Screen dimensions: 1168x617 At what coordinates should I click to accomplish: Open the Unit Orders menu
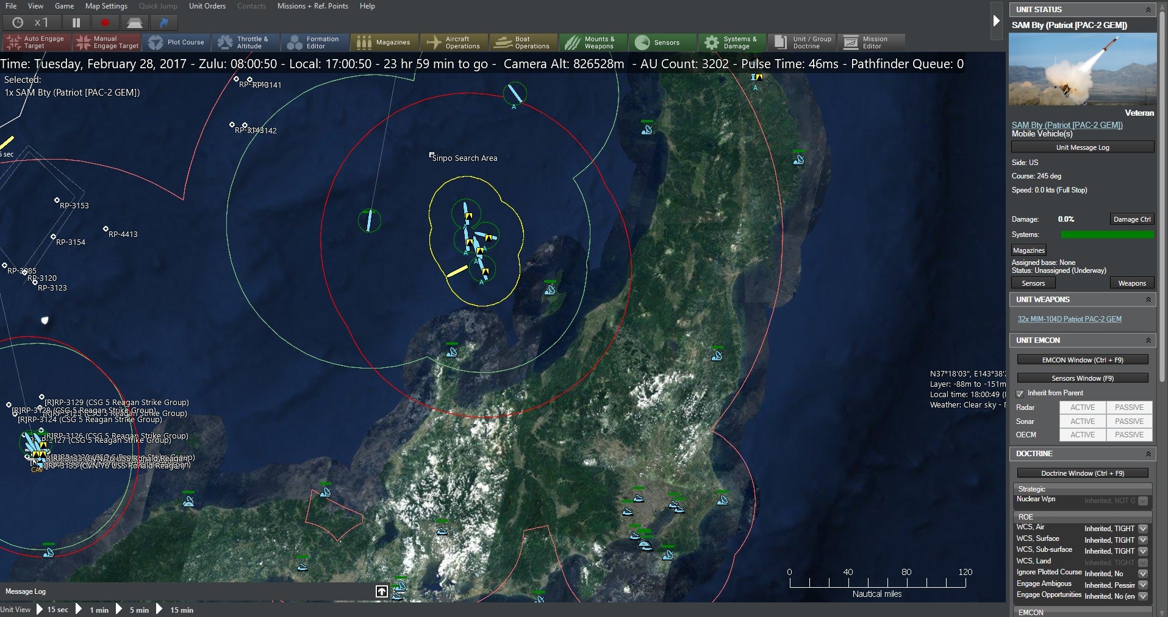(x=207, y=6)
